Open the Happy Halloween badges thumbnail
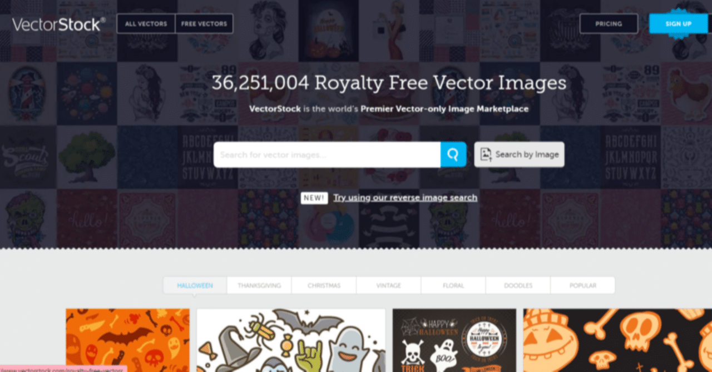 click(454, 340)
